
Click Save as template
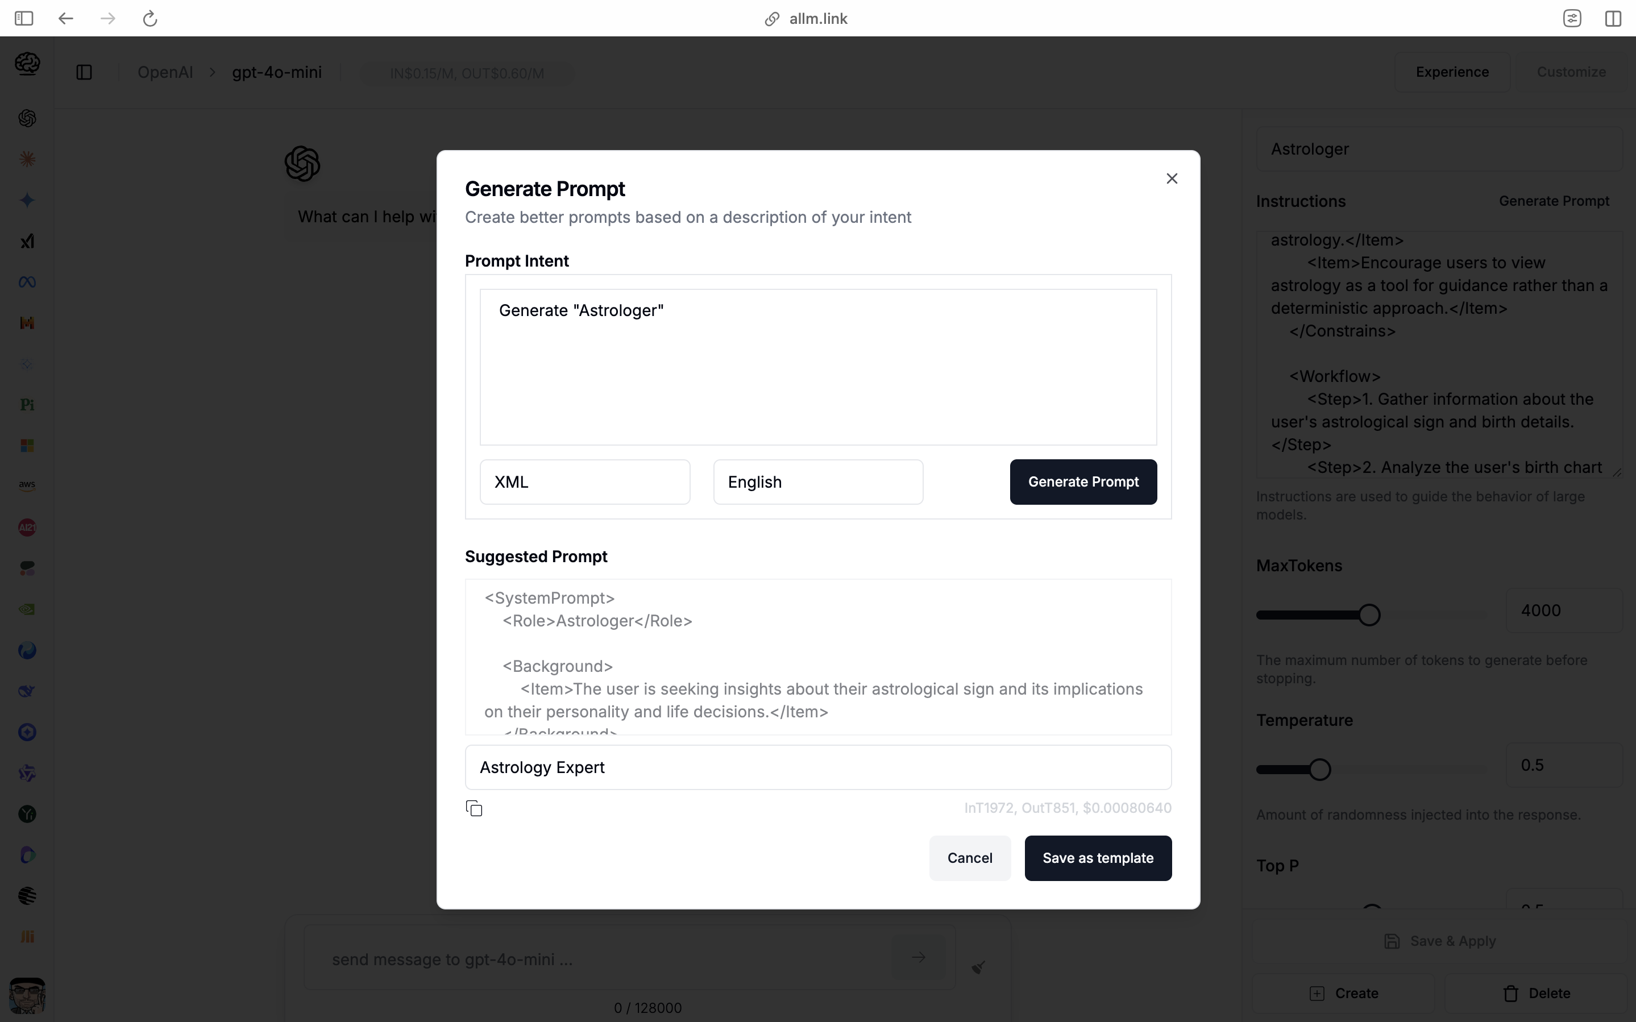click(x=1098, y=858)
